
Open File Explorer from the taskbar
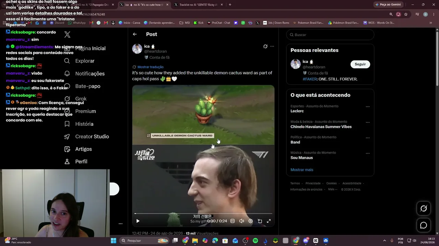point(195,241)
